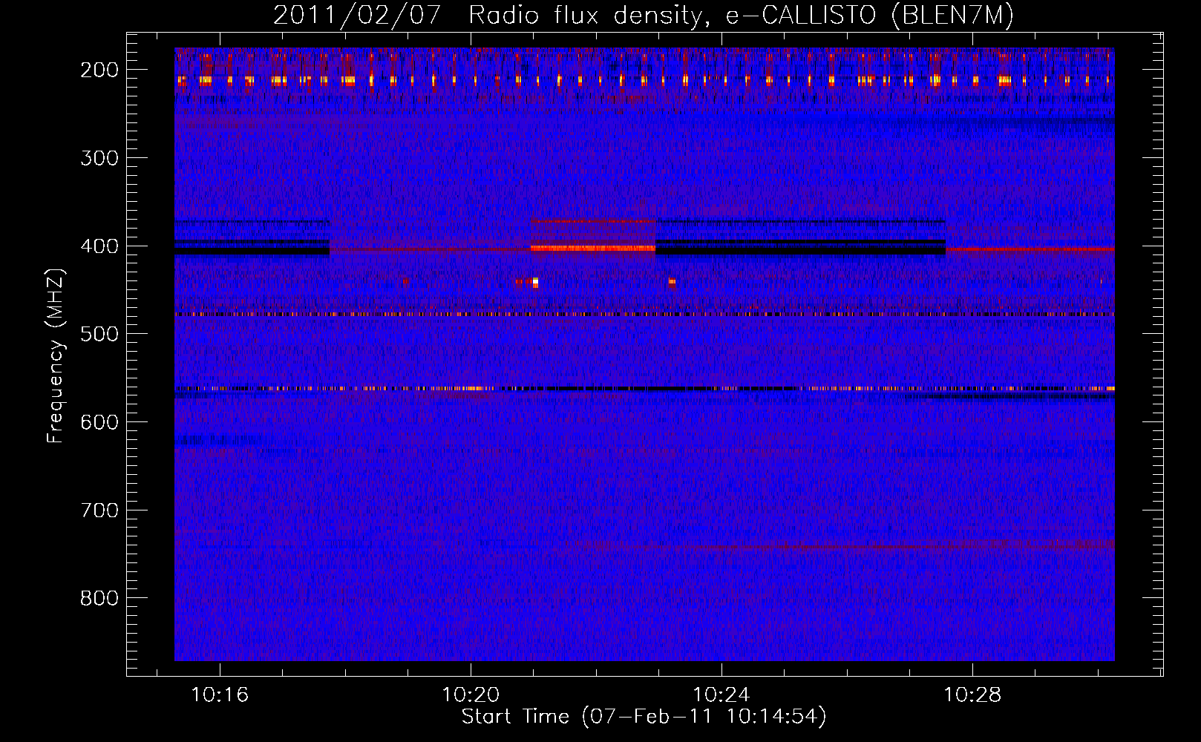
Task: Click the 200 frequency tick label
Action: pyautogui.click(x=99, y=70)
